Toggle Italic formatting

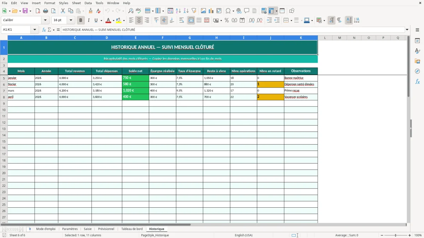pos(89,20)
